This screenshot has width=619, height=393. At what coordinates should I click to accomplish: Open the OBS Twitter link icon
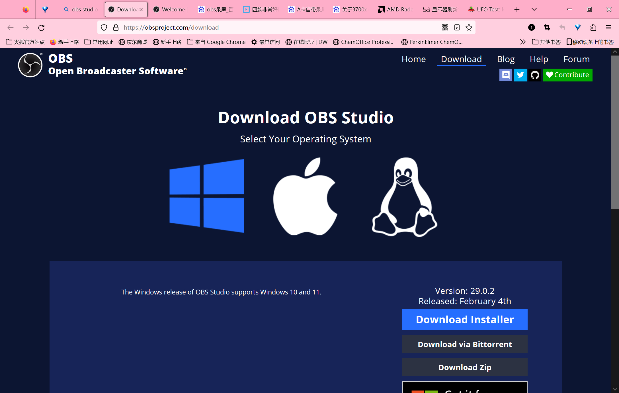point(520,75)
